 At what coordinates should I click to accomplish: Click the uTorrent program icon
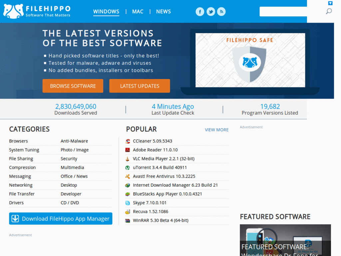128,168
